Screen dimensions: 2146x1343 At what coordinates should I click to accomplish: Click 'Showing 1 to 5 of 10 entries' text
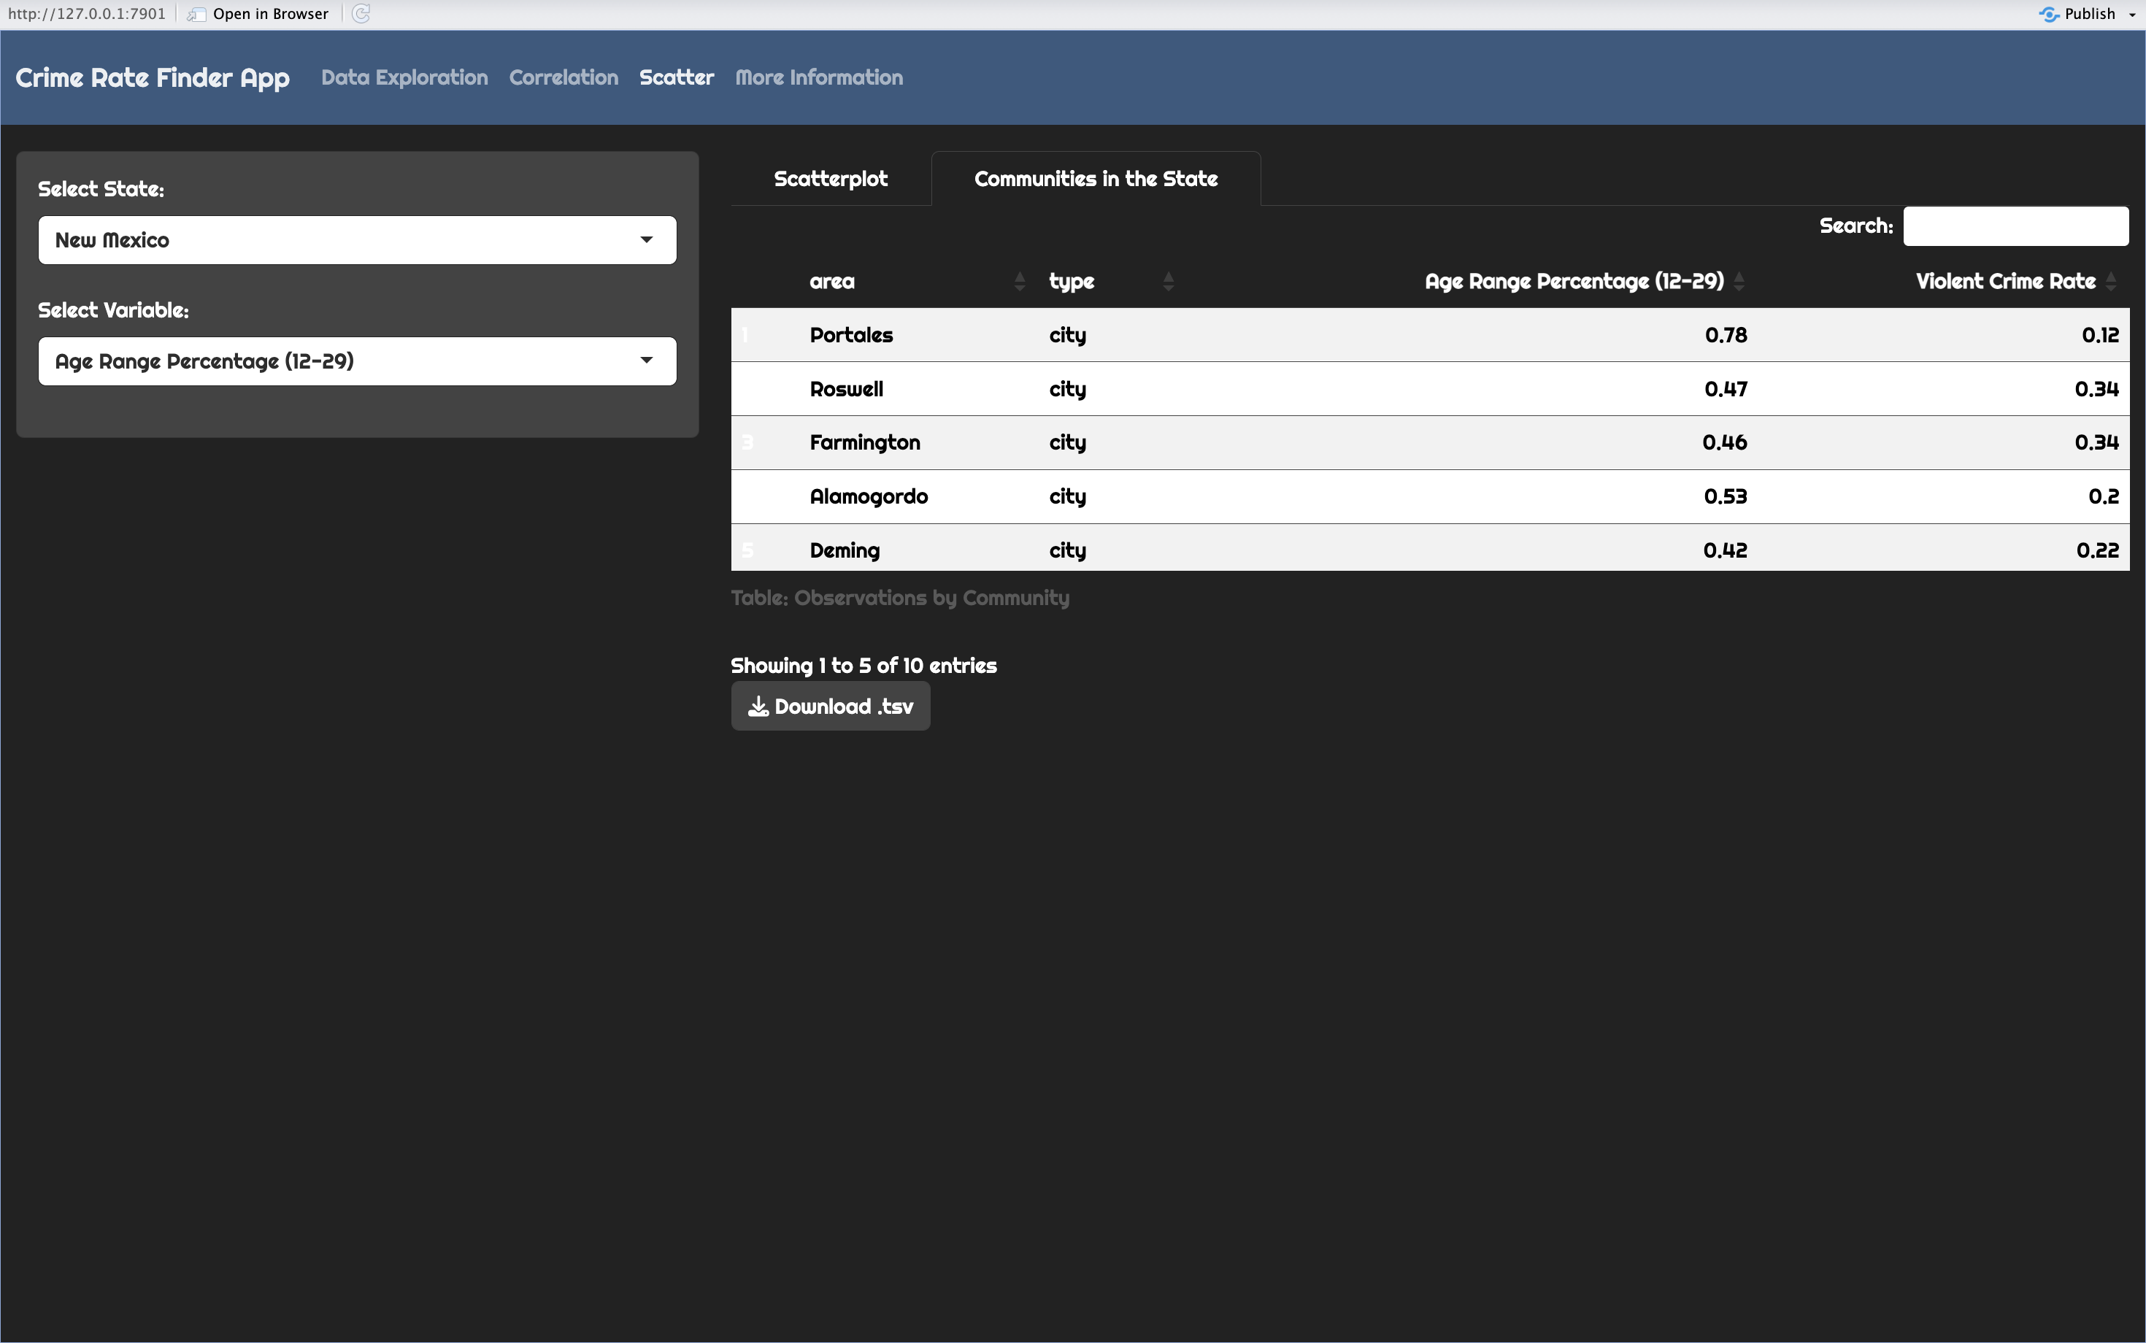tap(864, 665)
